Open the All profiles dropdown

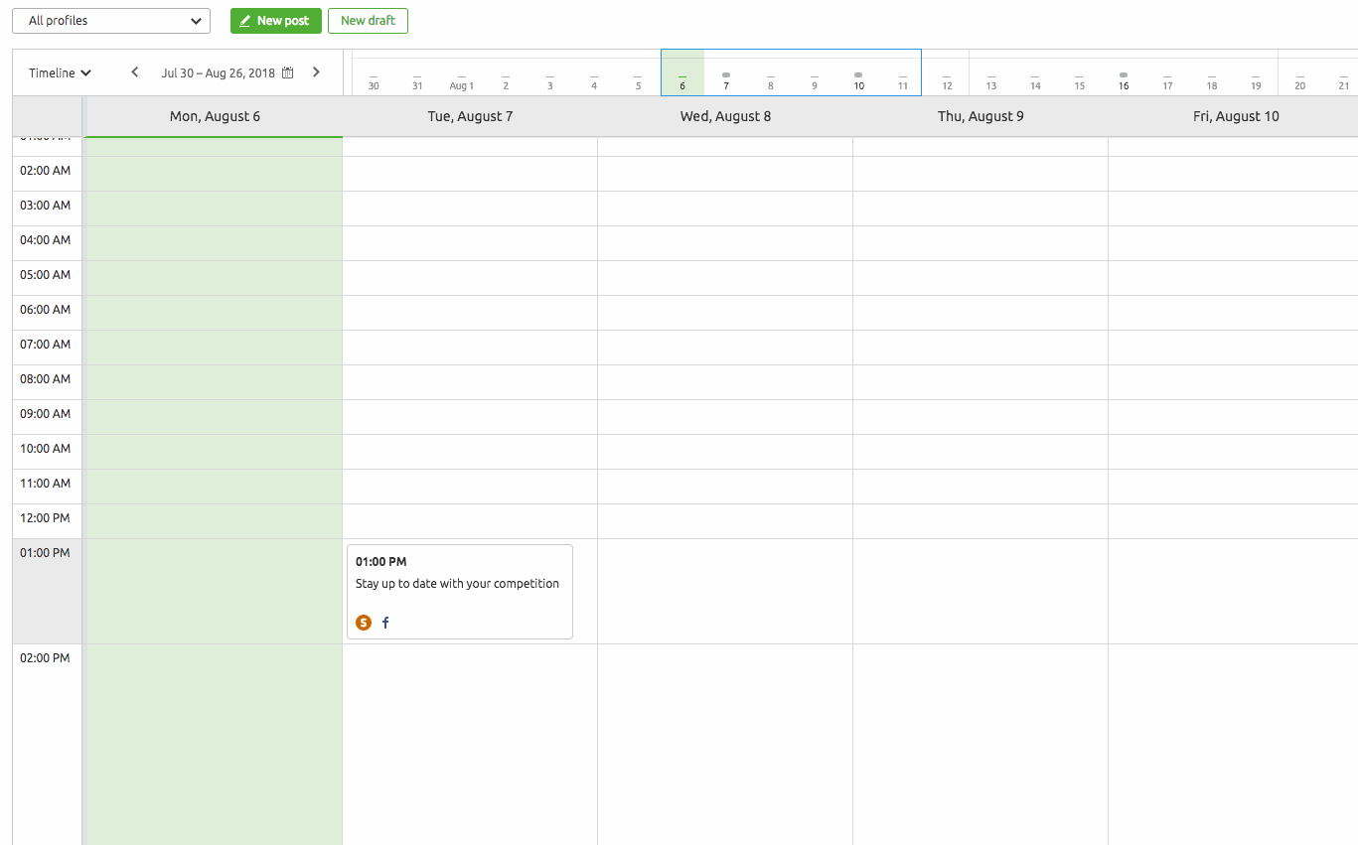(111, 21)
